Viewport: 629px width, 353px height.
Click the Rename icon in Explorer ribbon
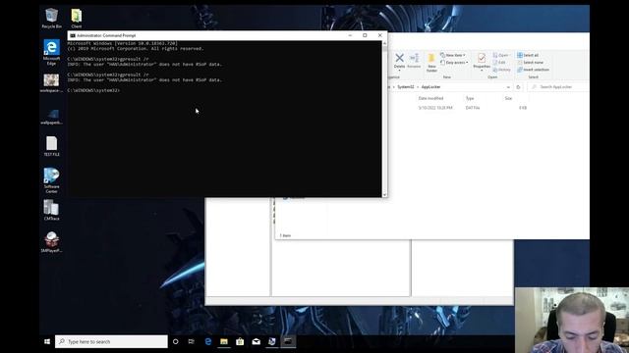(414, 61)
